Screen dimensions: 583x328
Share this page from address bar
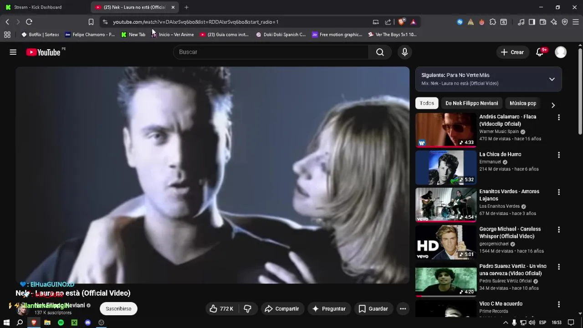(x=388, y=22)
